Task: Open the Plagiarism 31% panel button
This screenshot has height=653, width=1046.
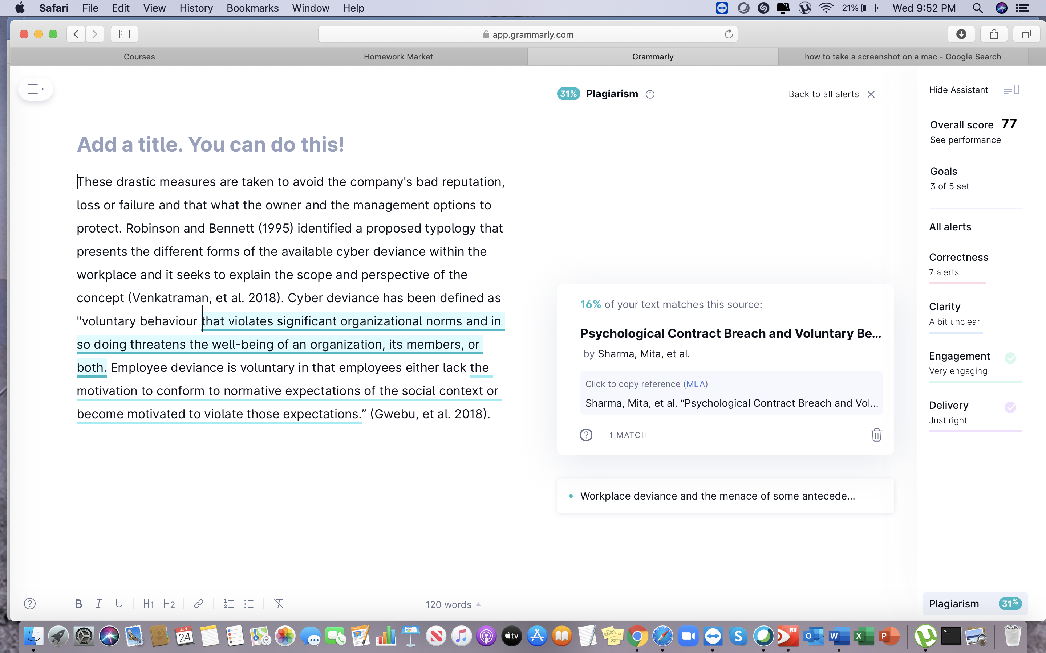Action: point(975,604)
